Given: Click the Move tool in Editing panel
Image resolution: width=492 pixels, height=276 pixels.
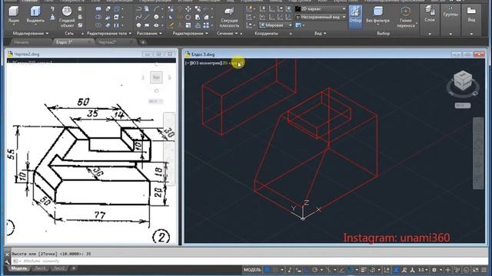Looking at the screenshot, I should 188,9.
